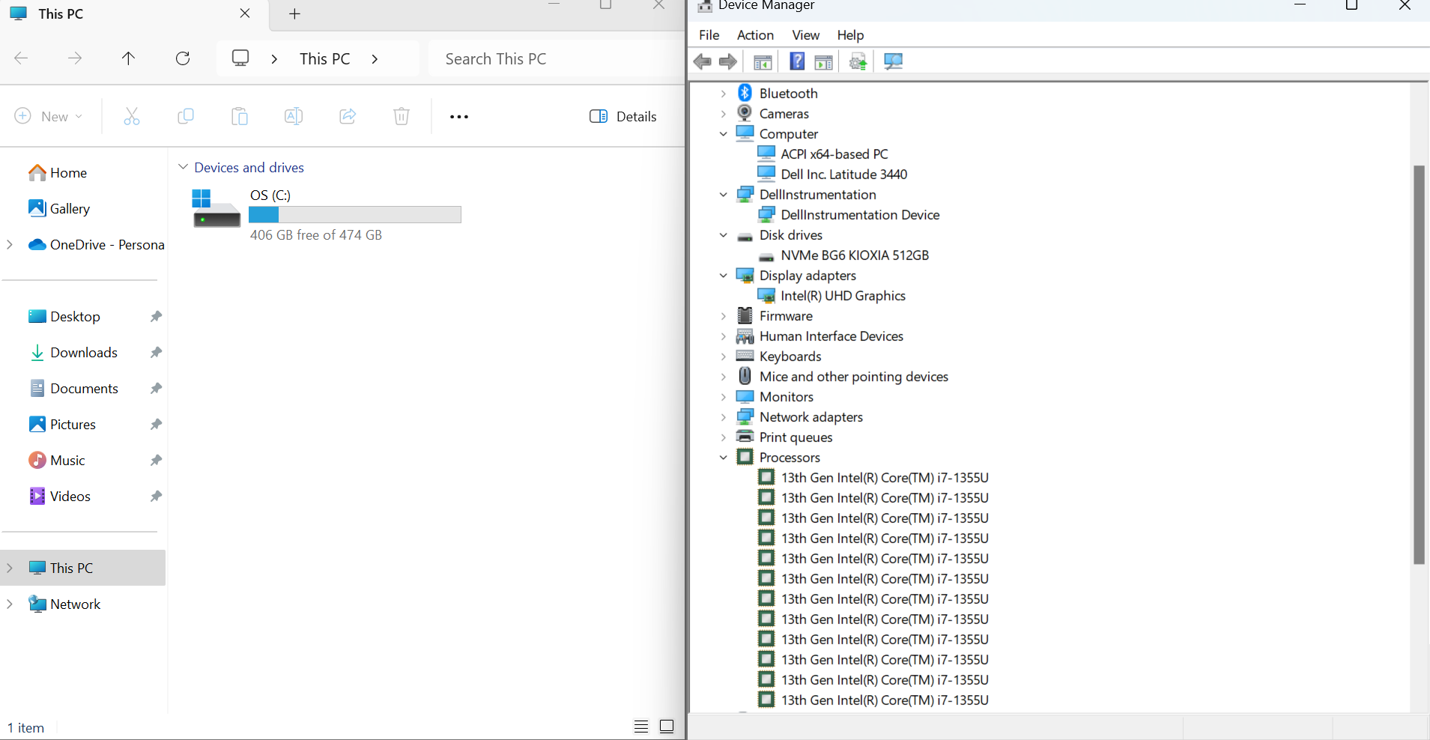
Task: Open the Help icon in Device Manager toolbar
Action: [797, 61]
